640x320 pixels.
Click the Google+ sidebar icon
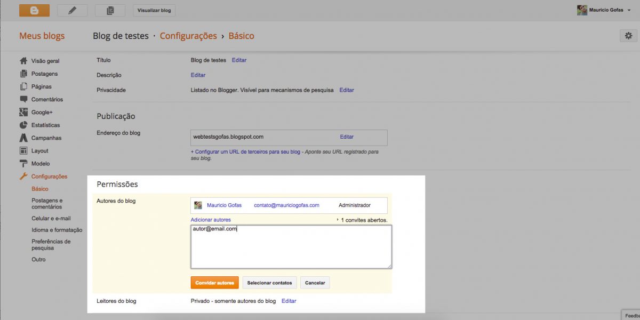click(23, 112)
